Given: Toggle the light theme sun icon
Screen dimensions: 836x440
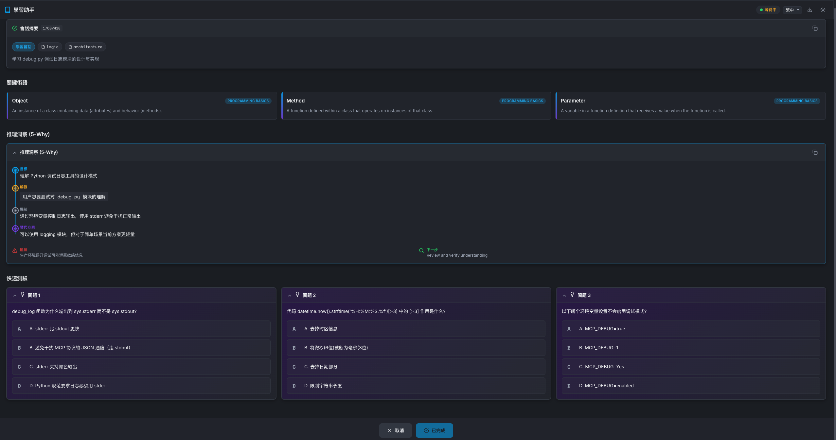Looking at the screenshot, I should (823, 10).
